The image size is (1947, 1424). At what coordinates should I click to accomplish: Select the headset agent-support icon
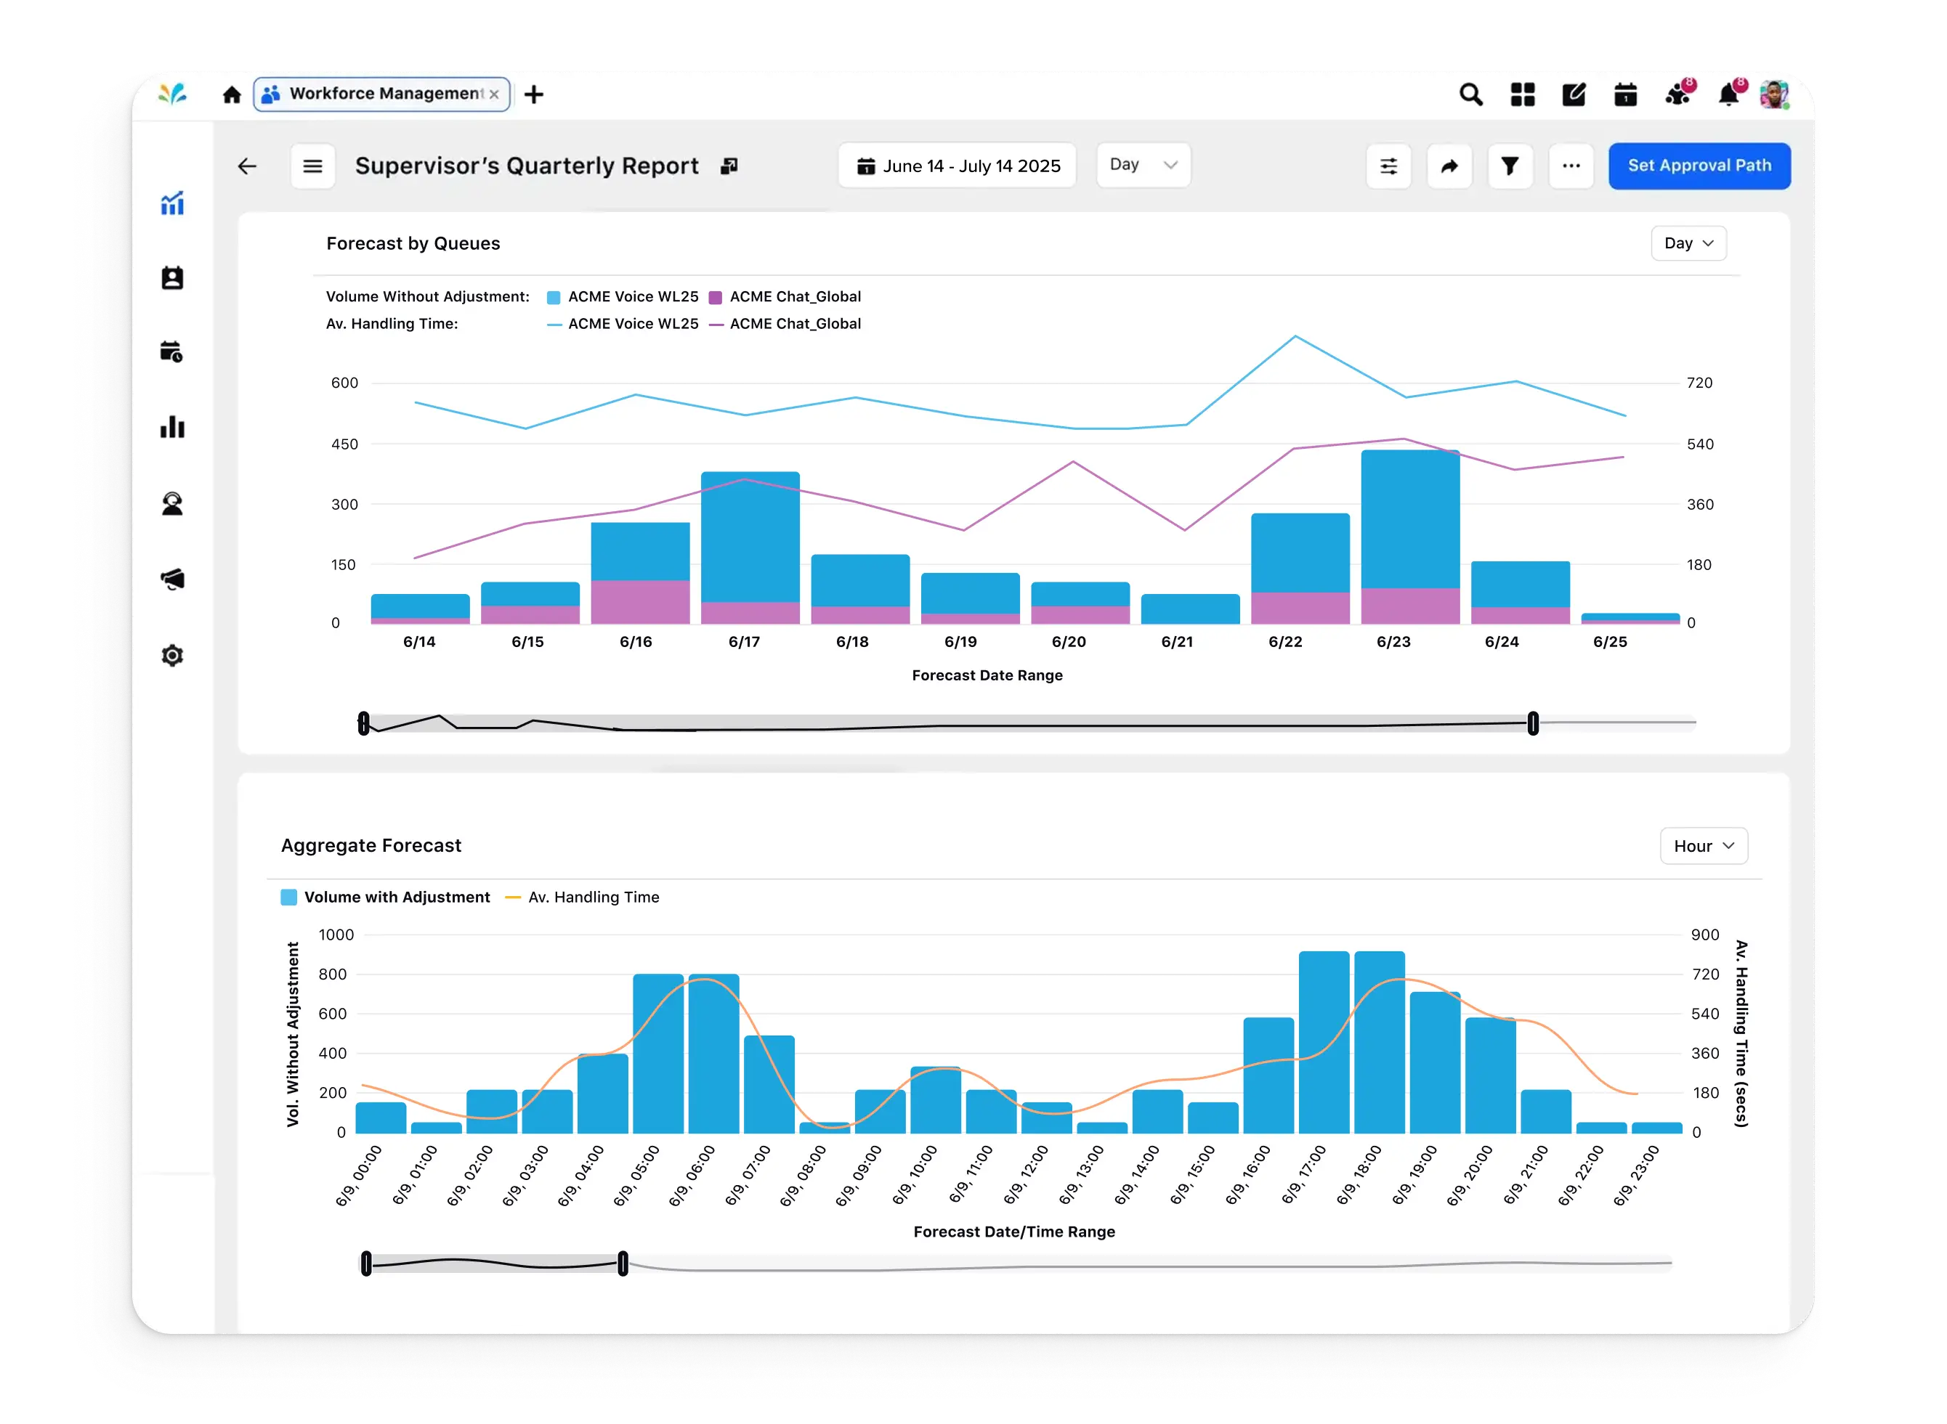click(172, 504)
